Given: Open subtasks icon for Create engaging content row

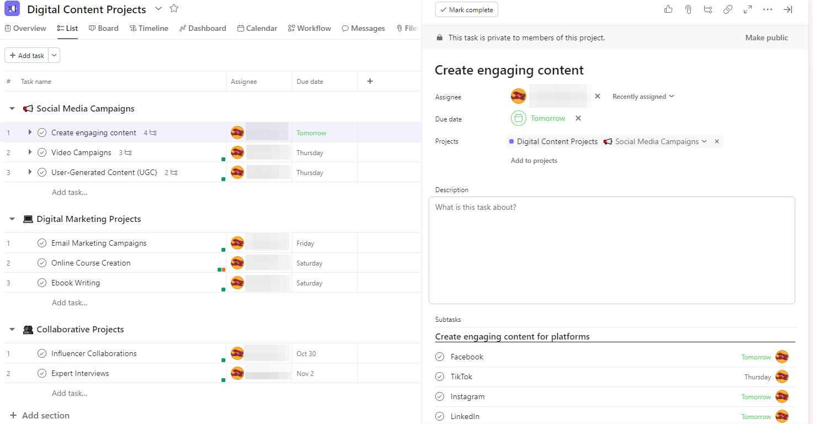Looking at the screenshot, I should point(153,133).
